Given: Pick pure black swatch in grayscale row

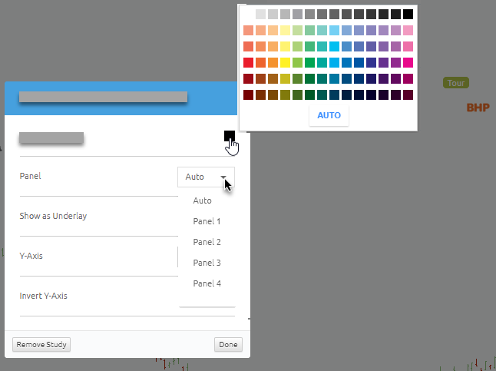Looking at the screenshot, I should click(x=408, y=15).
